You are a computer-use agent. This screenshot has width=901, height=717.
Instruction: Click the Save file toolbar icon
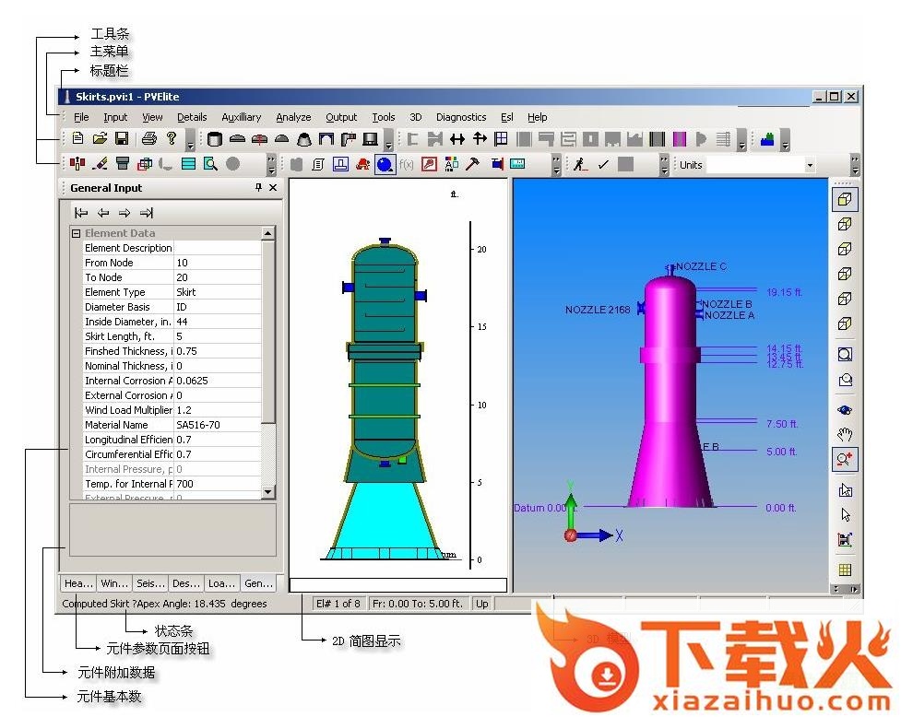pyautogui.click(x=121, y=139)
